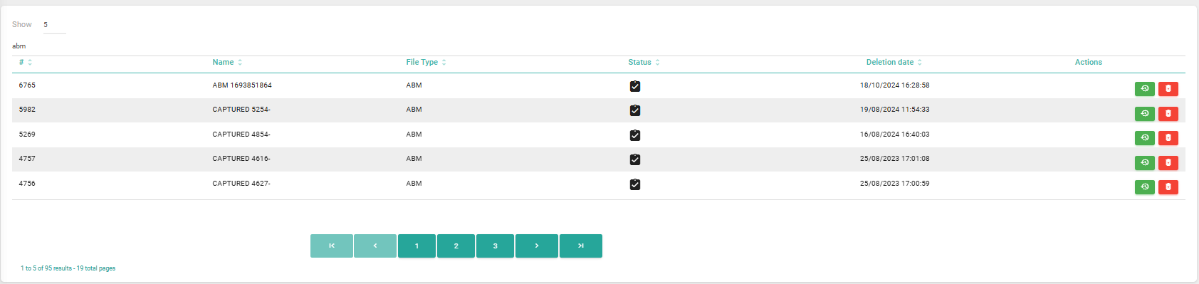Delete CAPTURED 4616- with red trash icon

(1168, 163)
